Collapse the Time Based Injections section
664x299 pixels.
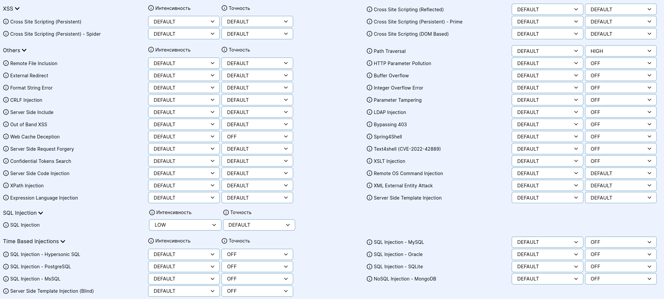(63, 241)
